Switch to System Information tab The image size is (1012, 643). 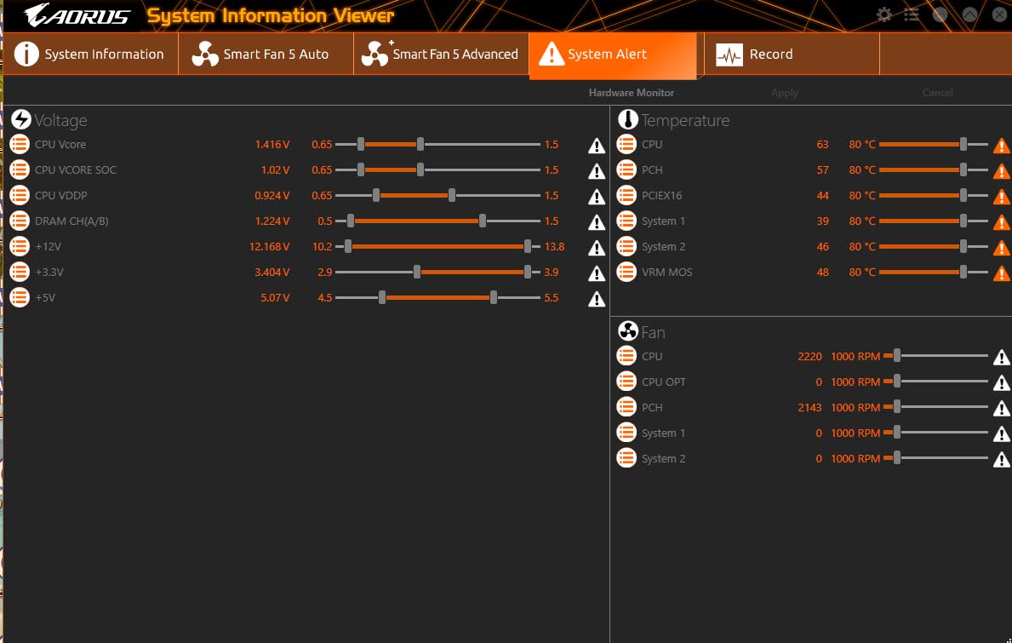pyautogui.click(x=89, y=55)
